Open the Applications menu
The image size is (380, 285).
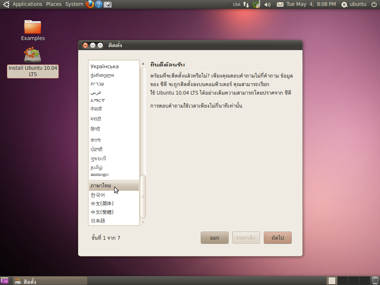pyautogui.click(x=27, y=4)
